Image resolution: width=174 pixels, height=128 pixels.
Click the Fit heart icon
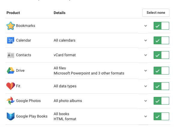tap(10, 86)
